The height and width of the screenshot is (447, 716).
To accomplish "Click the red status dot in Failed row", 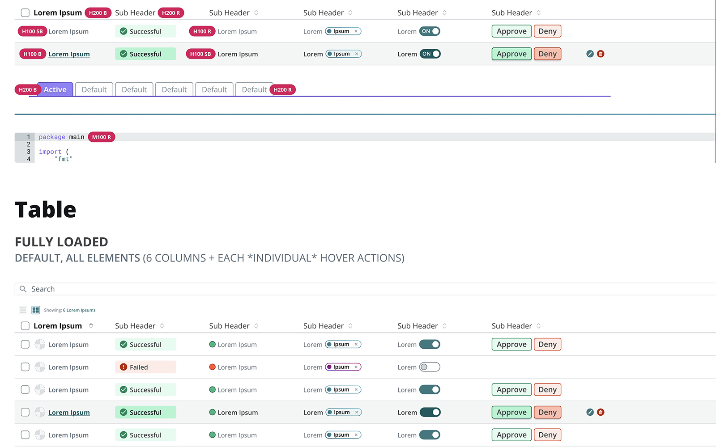I will click(213, 367).
